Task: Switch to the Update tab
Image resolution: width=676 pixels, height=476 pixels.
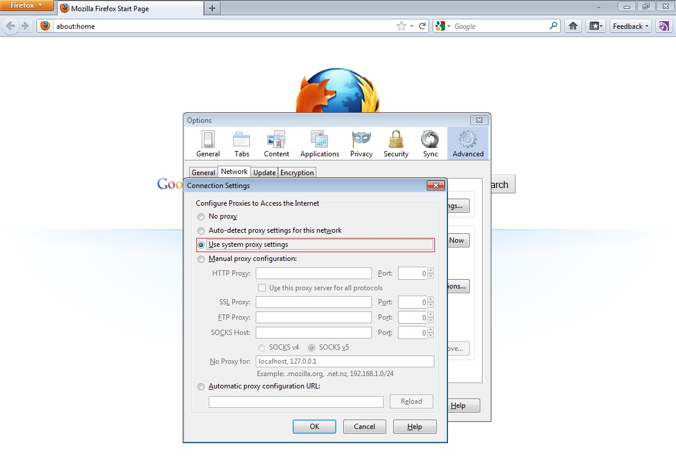Action: click(265, 173)
